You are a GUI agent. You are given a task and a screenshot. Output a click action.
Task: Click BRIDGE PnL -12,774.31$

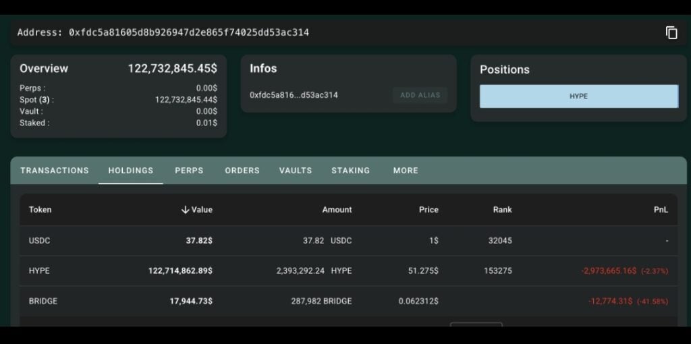point(610,302)
